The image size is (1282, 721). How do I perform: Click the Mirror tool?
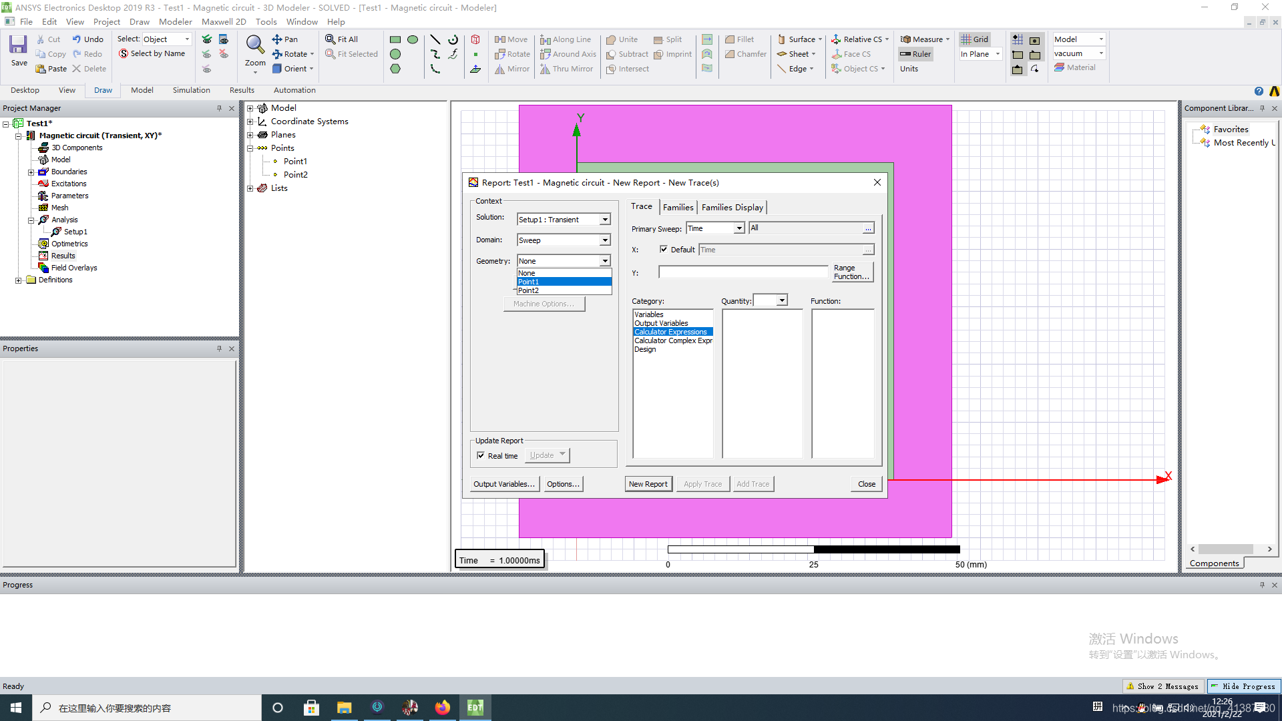point(512,69)
